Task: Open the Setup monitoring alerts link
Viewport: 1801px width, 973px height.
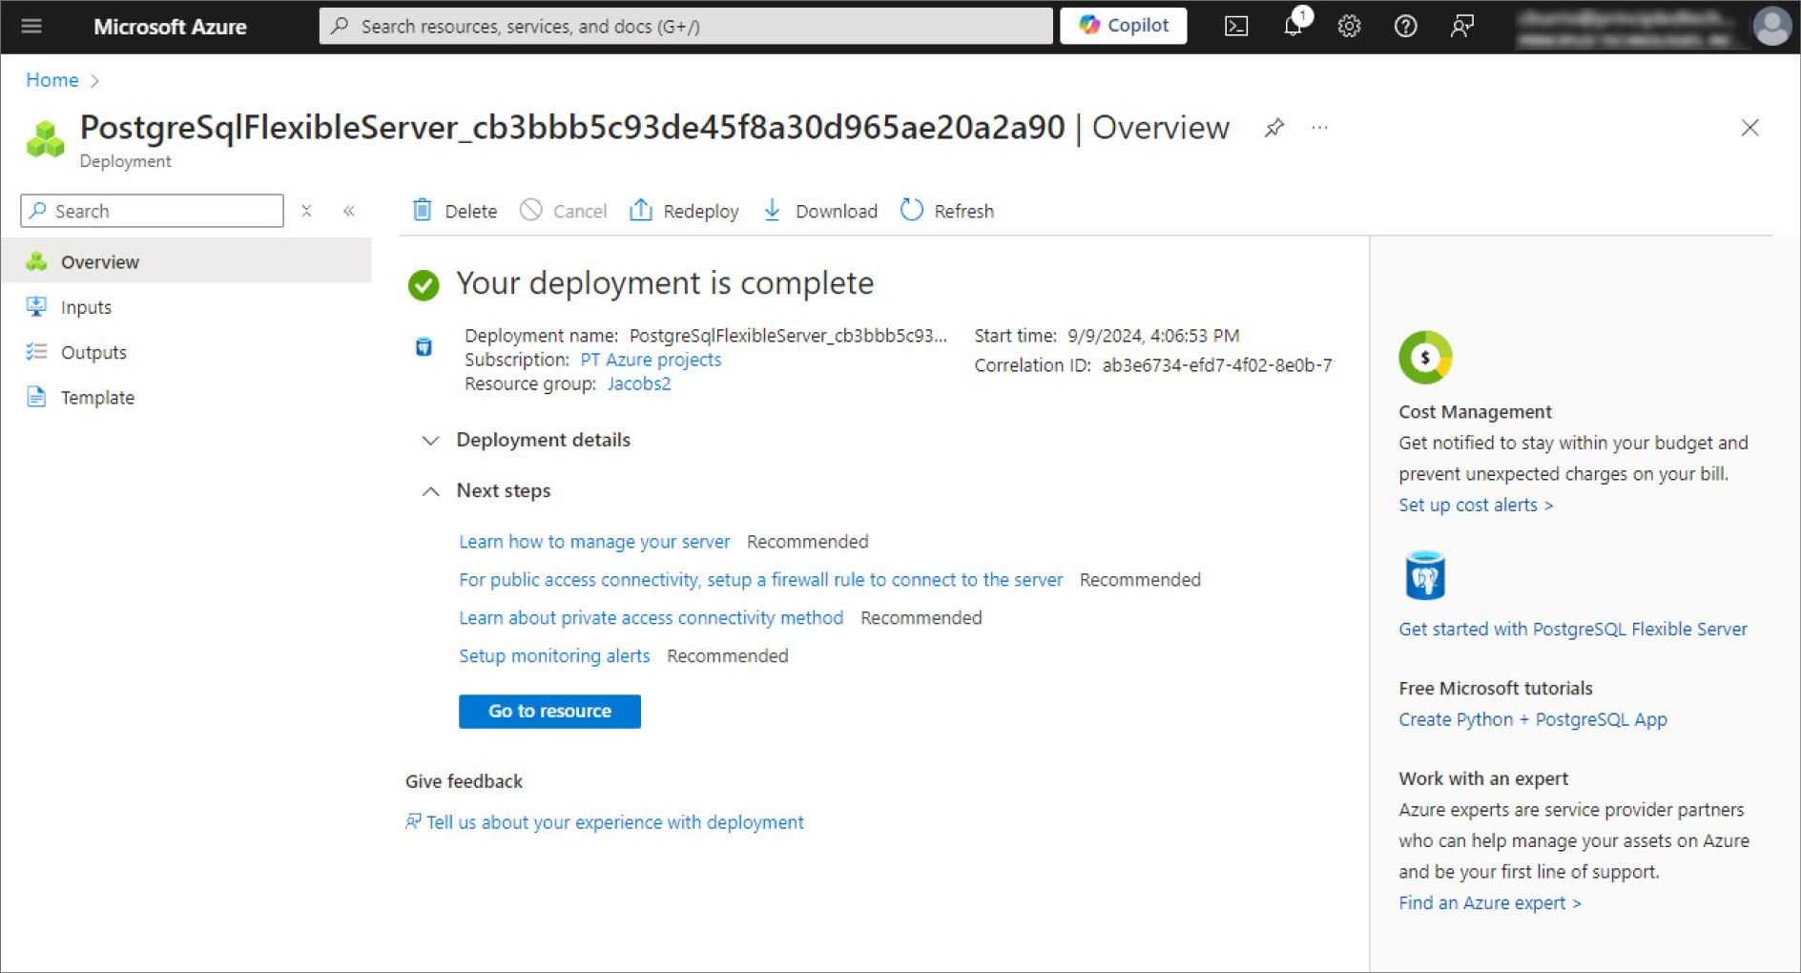Action: (x=554, y=656)
